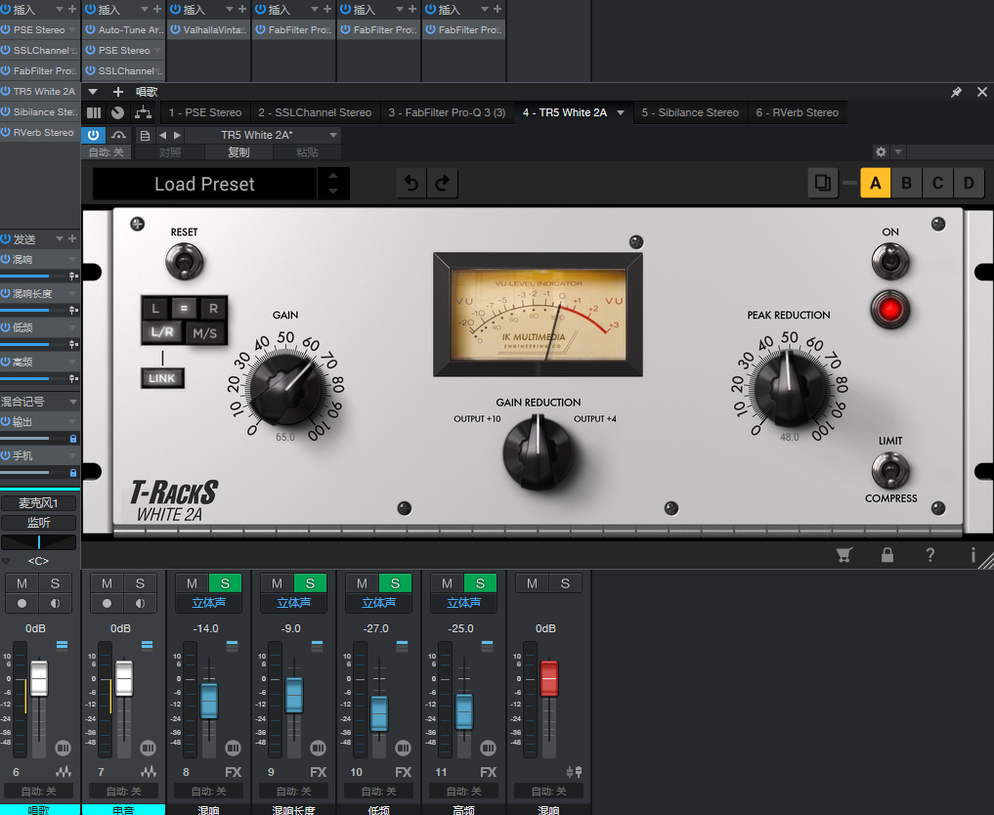Go to next preset arrow
Viewport: 994px width, 815px height.
coord(178,135)
